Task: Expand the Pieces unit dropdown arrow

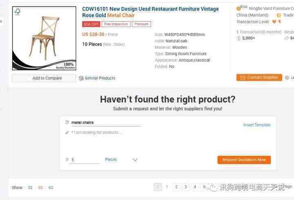Action: pyautogui.click(x=135, y=160)
